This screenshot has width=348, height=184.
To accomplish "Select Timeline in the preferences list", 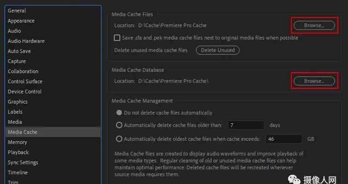I will click(18, 172).
